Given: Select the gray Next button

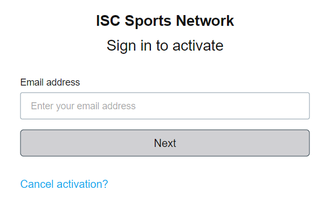Looking at the screenshot, I should pyautogui.click(x=165, y=143).
